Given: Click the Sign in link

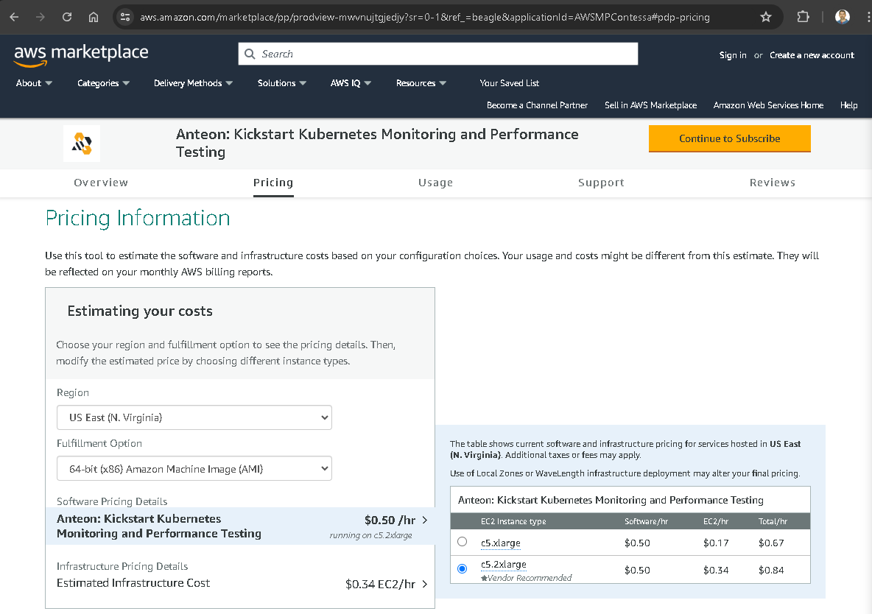Looking at the screenshot, I should tap(732, 55).
